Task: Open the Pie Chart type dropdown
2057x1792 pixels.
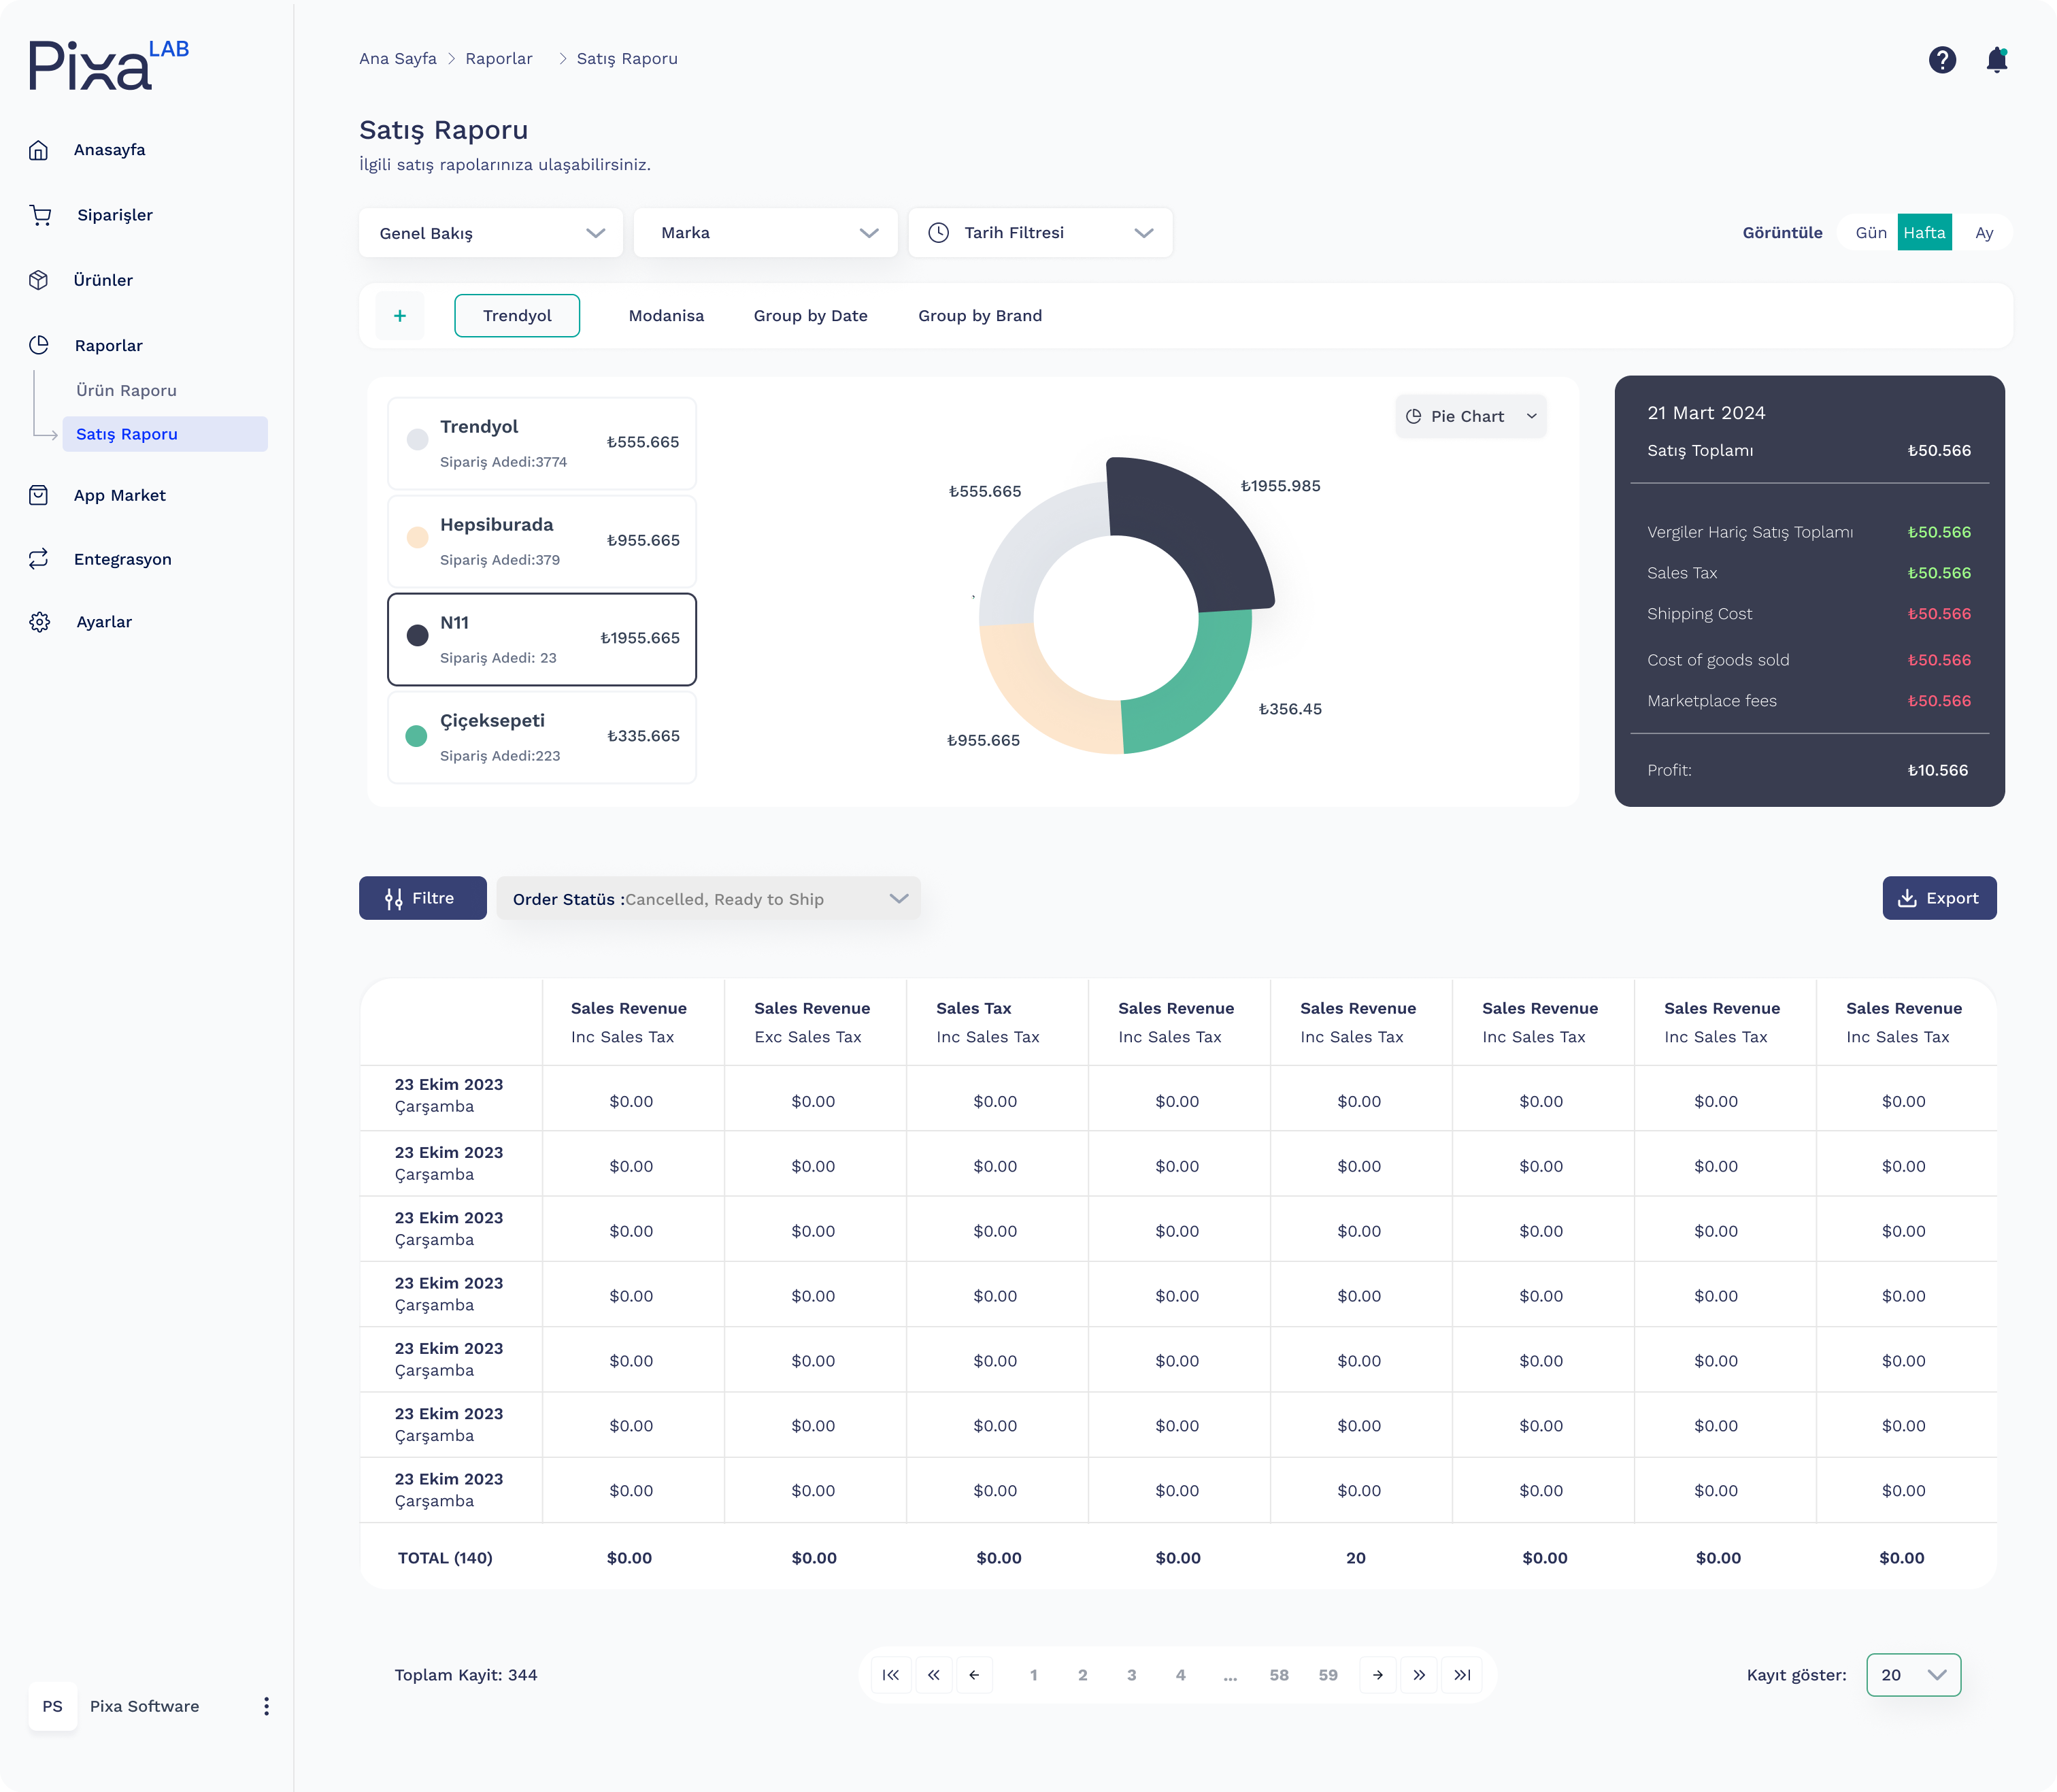Action: (1470, 416)
